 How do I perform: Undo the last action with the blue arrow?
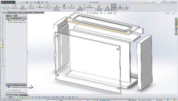click(35, 2)
